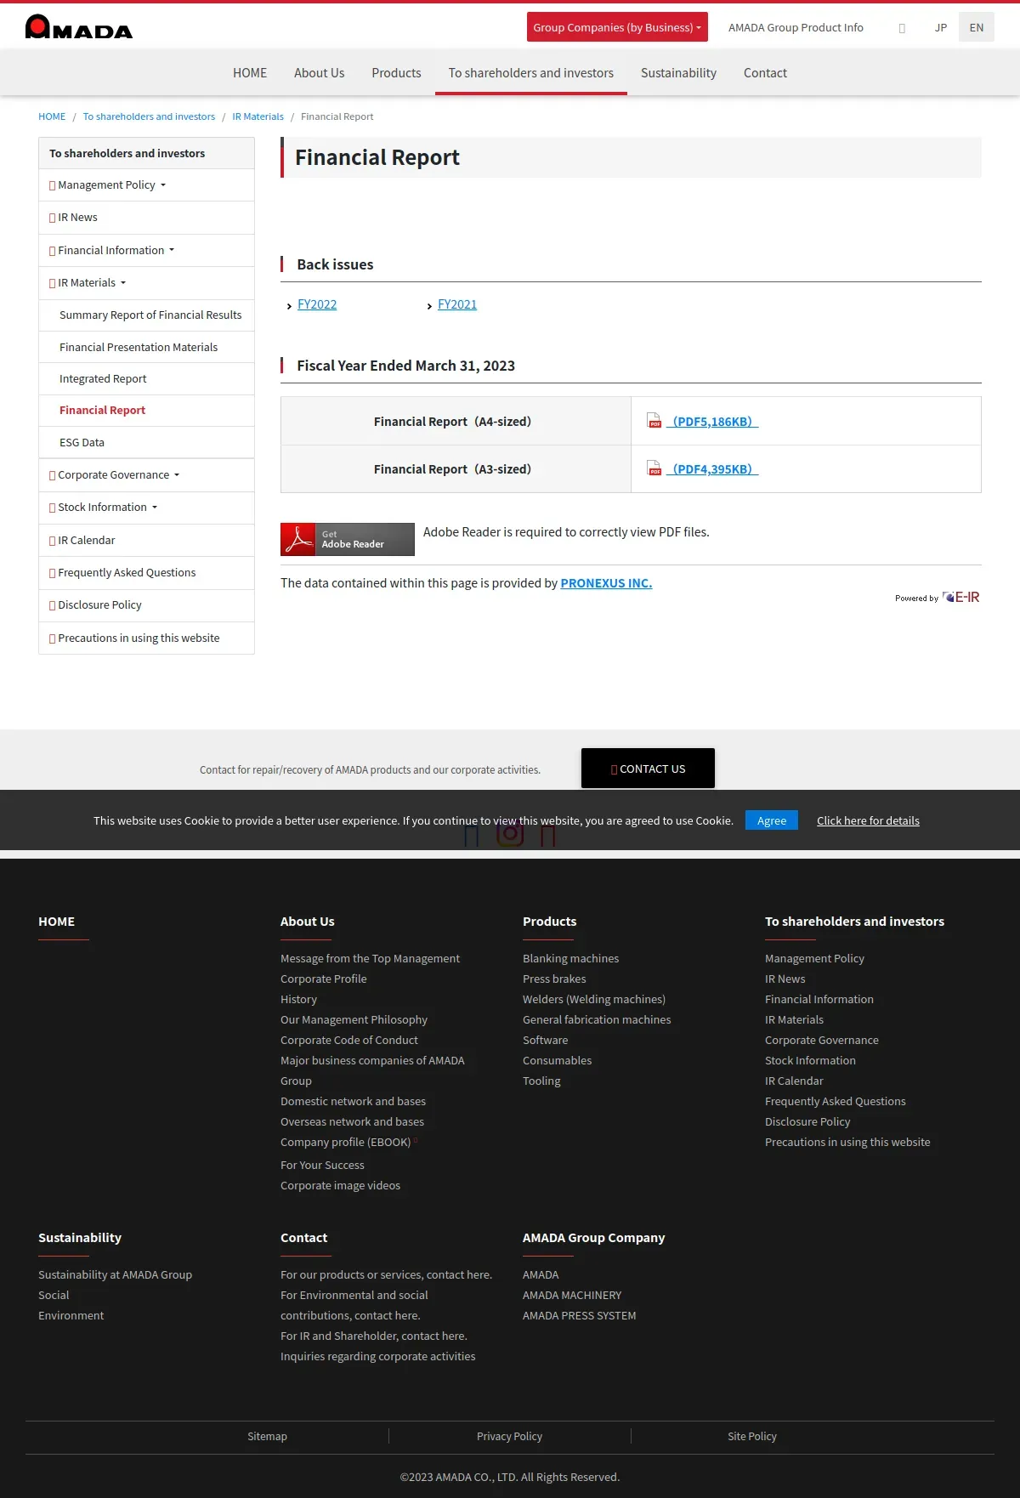
Task: Open Blanking machines footer link
Action: tap(570, 958)
